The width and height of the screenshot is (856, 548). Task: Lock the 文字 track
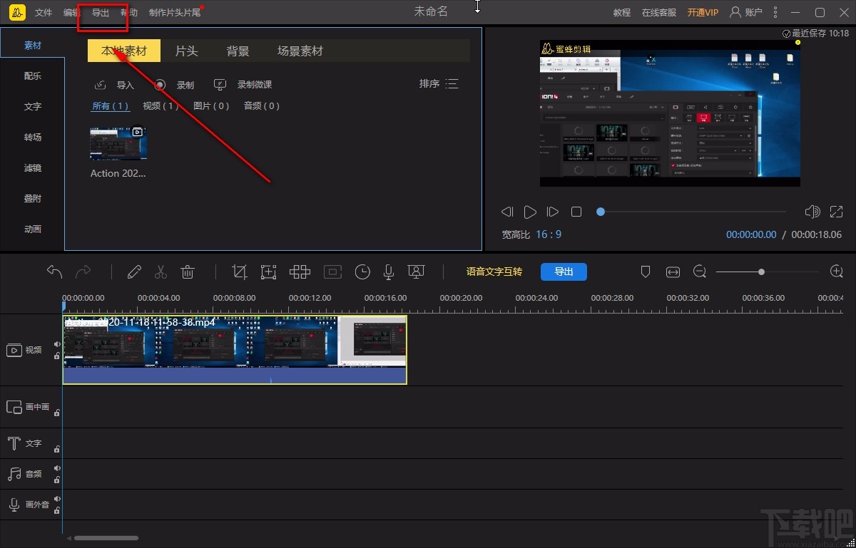point(56,448)
